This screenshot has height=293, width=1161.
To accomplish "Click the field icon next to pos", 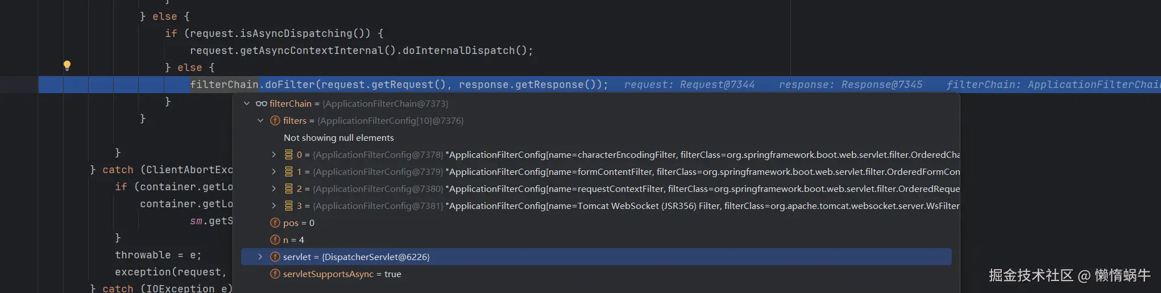I will (275, 223).
